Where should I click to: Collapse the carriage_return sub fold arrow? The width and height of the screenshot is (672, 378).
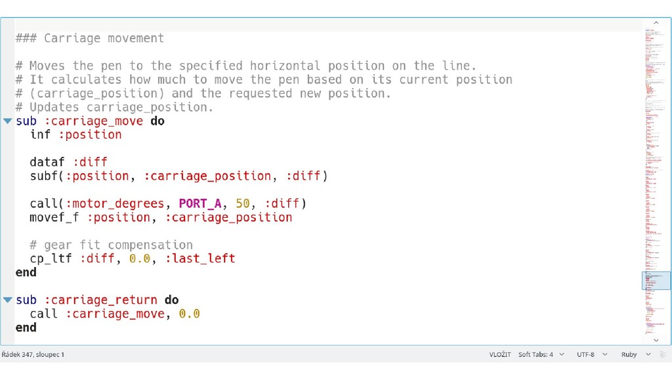click(x=7, y=300)
